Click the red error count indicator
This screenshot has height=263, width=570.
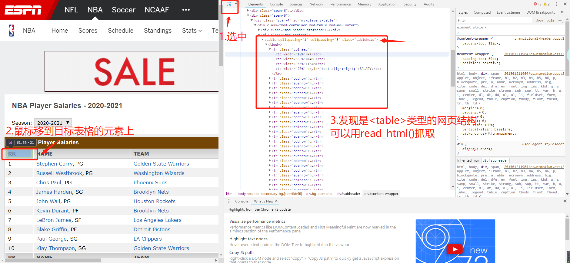tap(537, 4)
